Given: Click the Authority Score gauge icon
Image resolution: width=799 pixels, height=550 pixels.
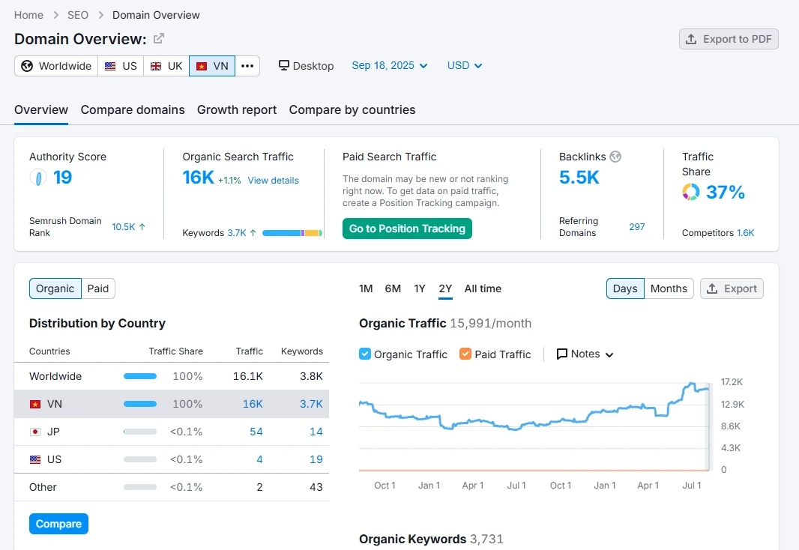Looking at the screenshot, I should pyautogui.click(x=37, y=178).
